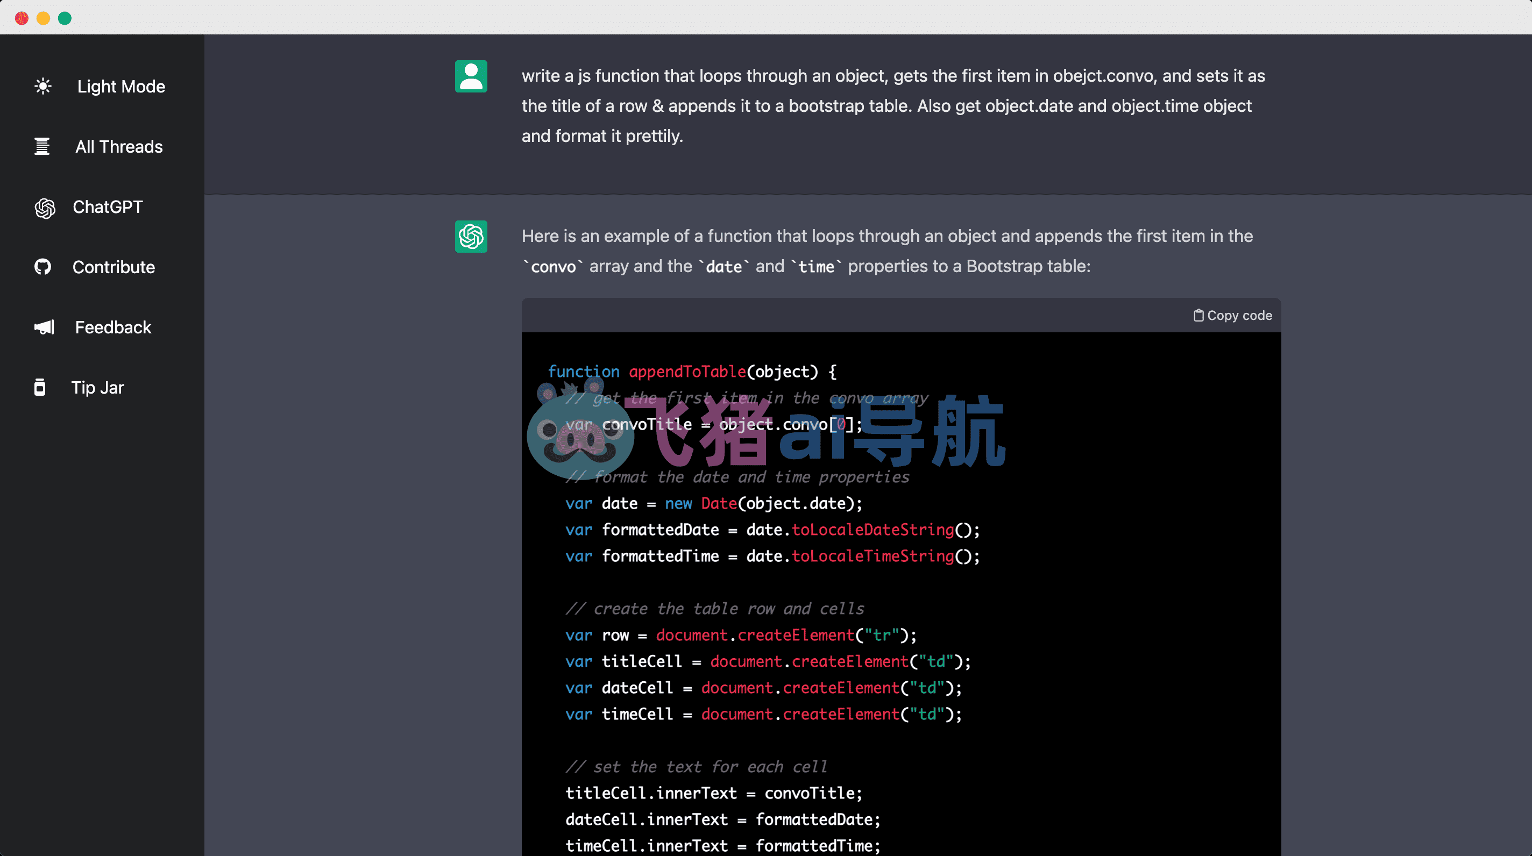Click the inline code word 'date' in the response intro
This screenshot has width=1532, height=856.
[724, 267]
